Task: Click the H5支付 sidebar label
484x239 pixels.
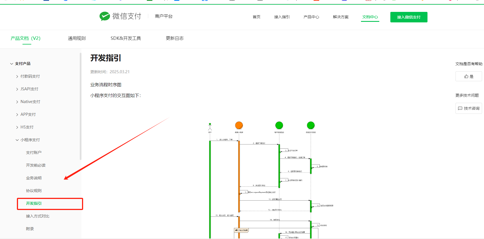Action: point(27,127)
